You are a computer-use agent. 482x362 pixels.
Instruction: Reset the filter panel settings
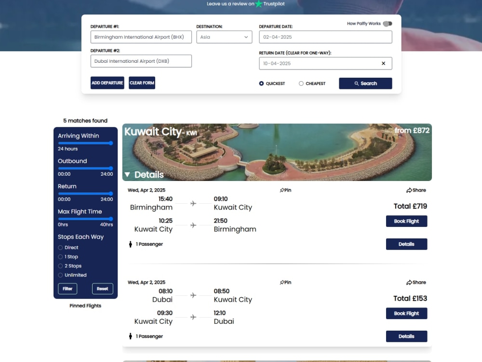coord(102,289)
